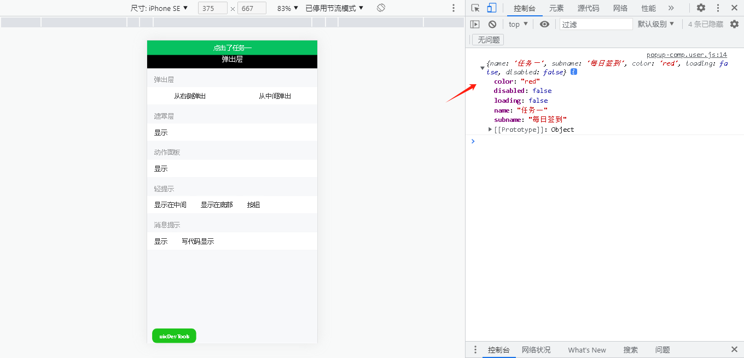744x358 pixels.
Task: Select the 网络状况 drawer tab
Action: click(x=536, y=350)
